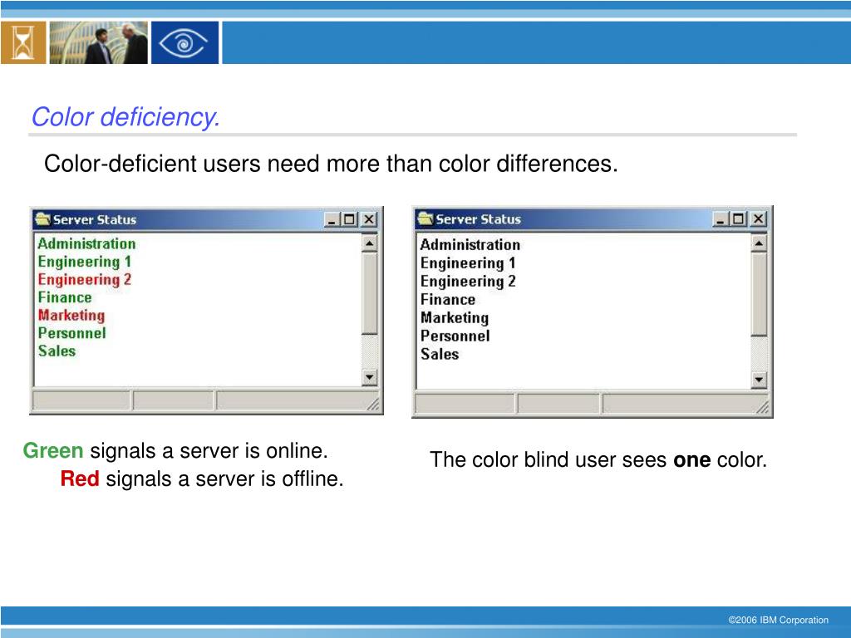Select green Finance in left window
This screenshot has width=851, height=638.
pyautogui.click(x=65, y=297)
